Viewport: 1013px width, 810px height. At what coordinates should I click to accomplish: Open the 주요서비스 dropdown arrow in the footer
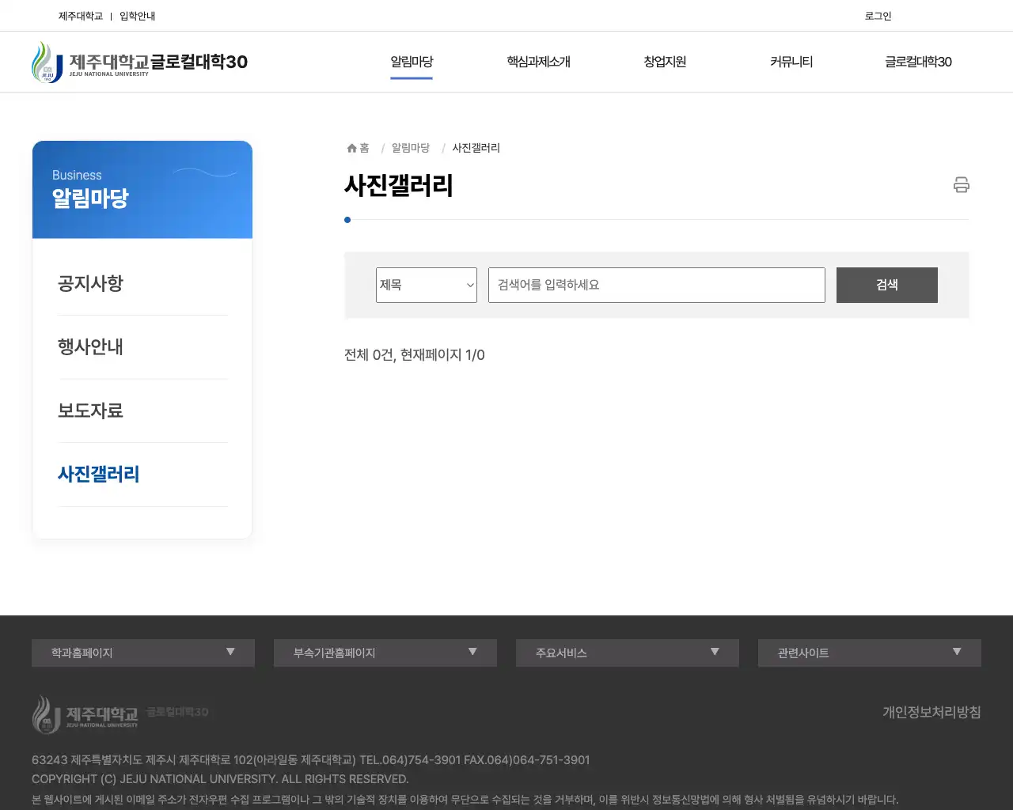point(715,653)
